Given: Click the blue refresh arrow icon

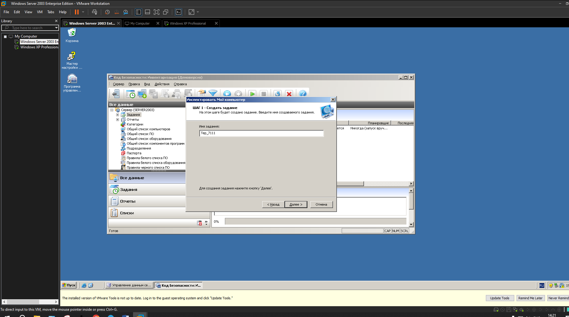Looking at the screenshot, I should click(x=278, y=94).
